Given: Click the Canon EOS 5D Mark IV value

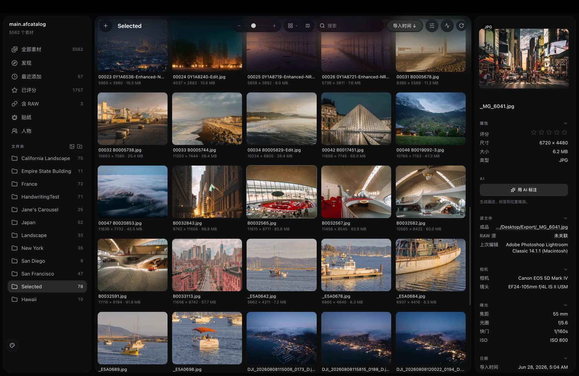Looking at the screenshot, I should [x=543, y=278].
